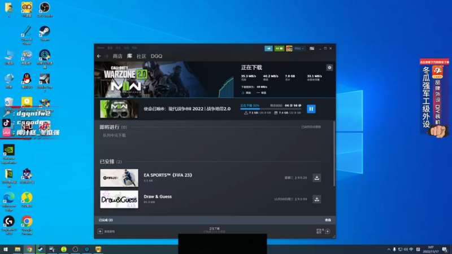
Task: Click the 查看 view link in completed bar
Action: 328,220
